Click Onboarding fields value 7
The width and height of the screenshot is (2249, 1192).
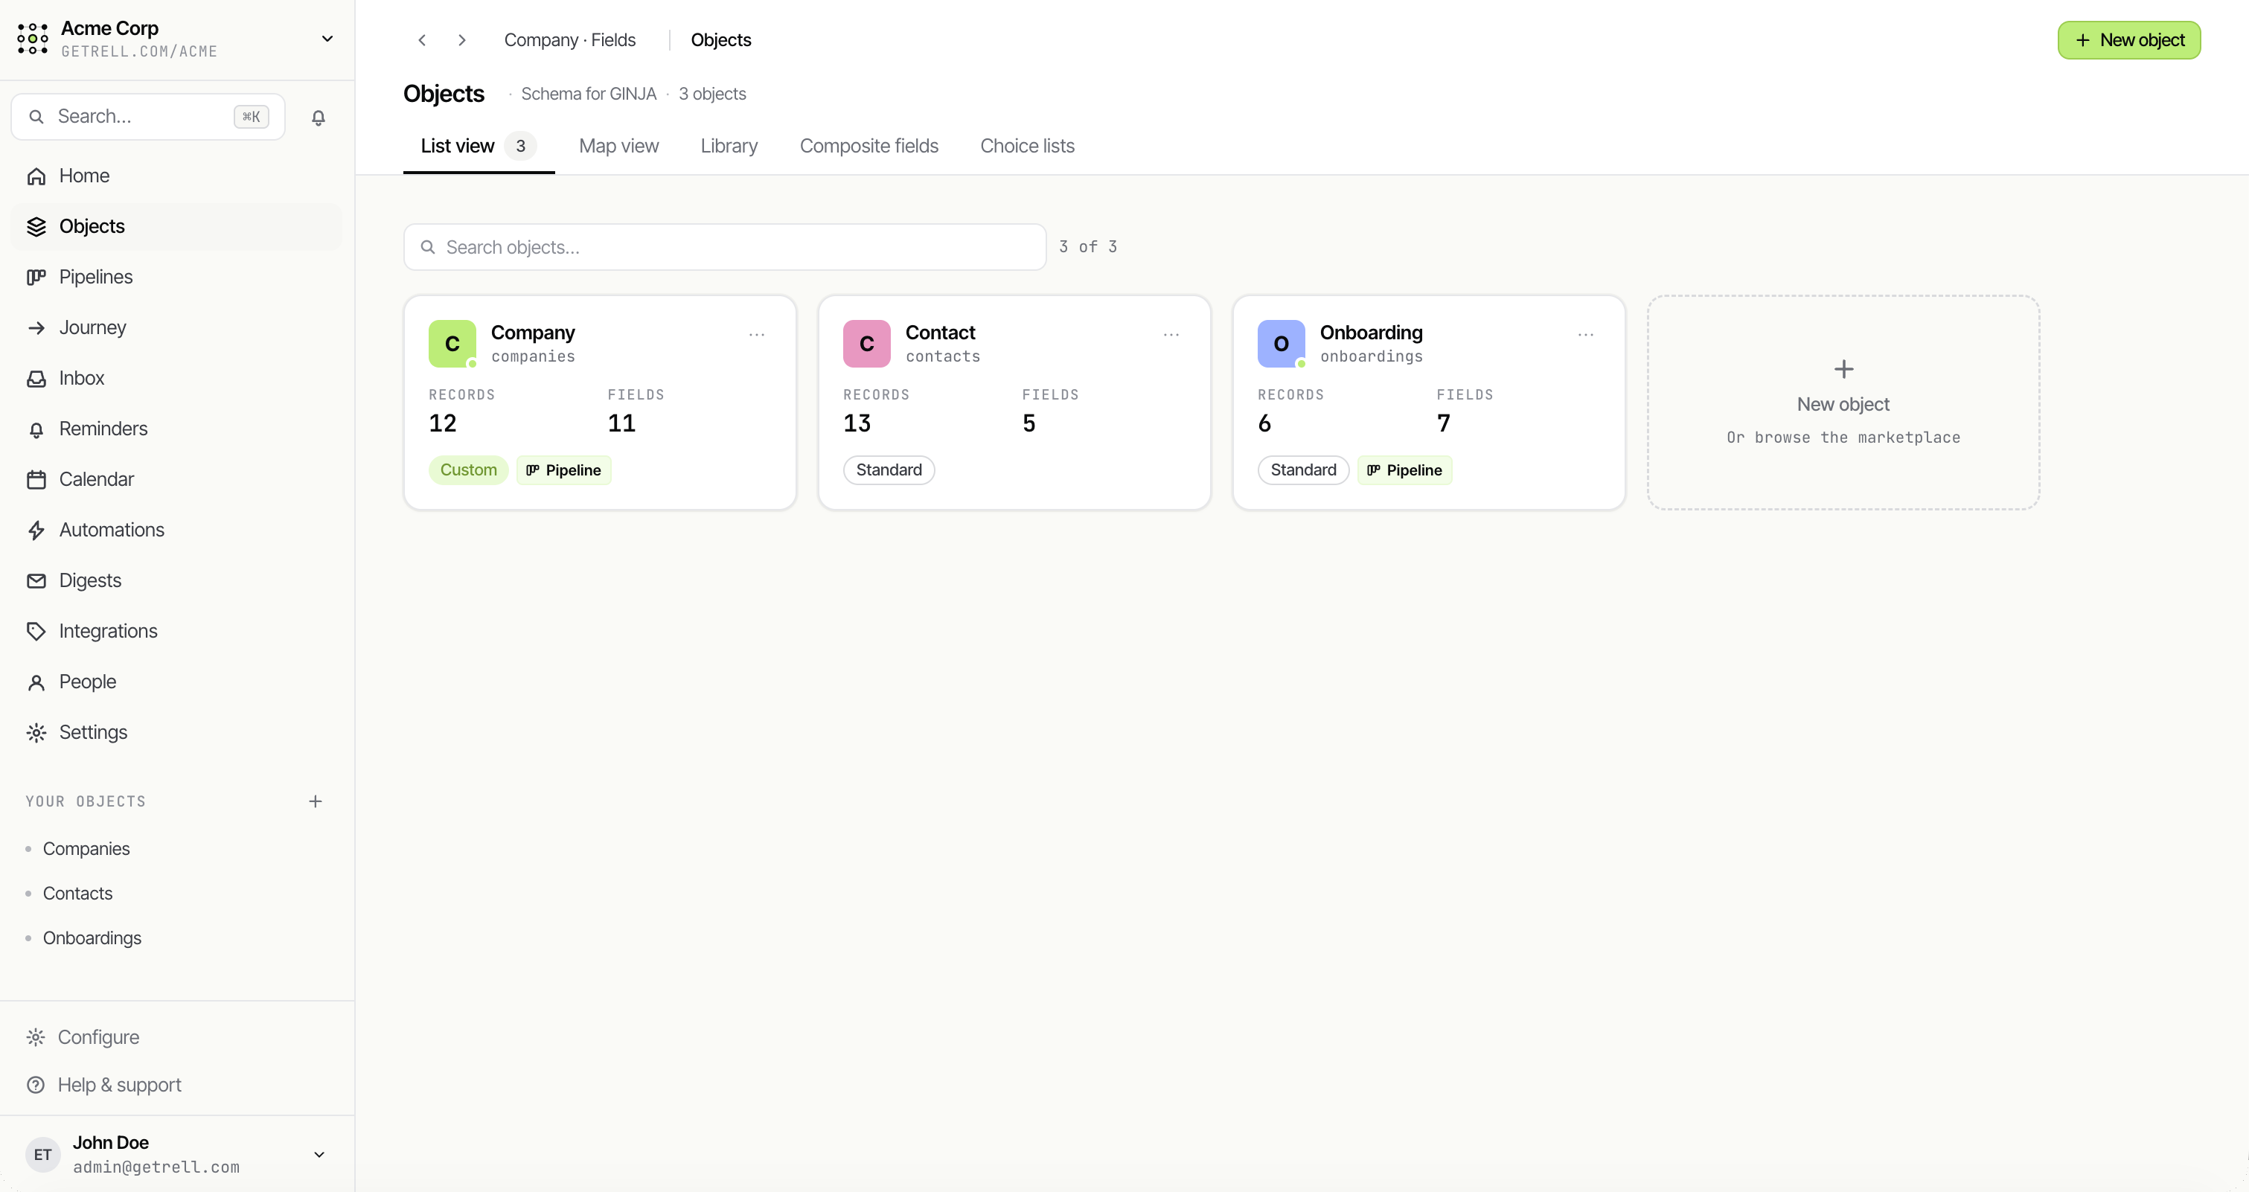coord(1443,423)
